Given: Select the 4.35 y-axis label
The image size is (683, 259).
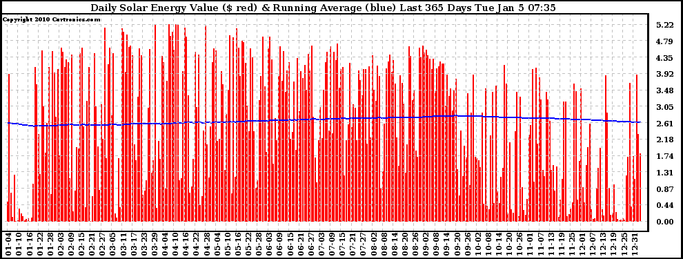Looking at the screenshot, I should coord(664,58).
